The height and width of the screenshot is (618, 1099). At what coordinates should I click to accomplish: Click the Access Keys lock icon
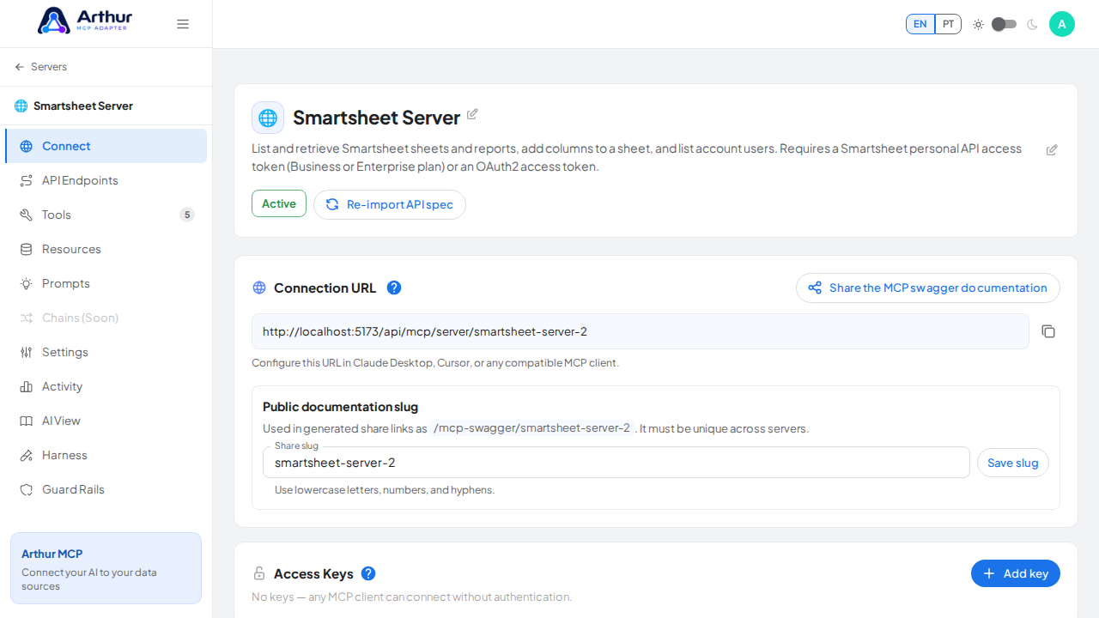click(x=259, y=573)
